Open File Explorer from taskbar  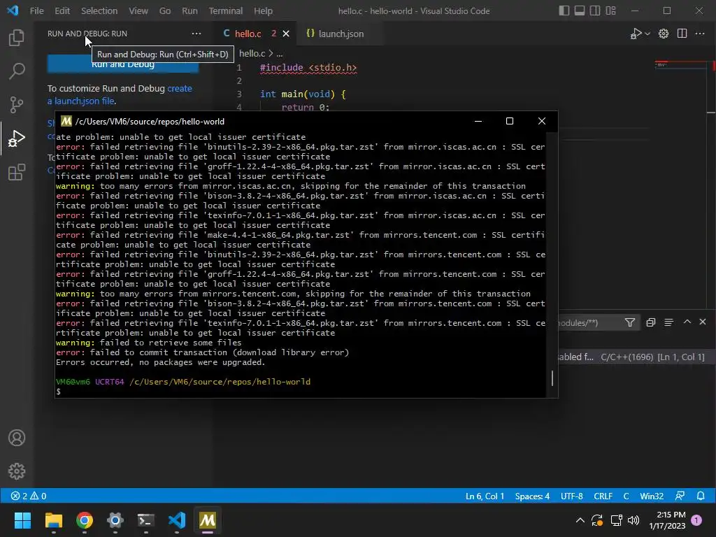[x=53, y=520]
